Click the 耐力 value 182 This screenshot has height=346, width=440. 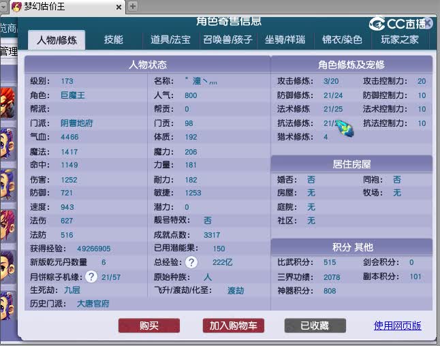pyautogui.click(x=191, y=180)
